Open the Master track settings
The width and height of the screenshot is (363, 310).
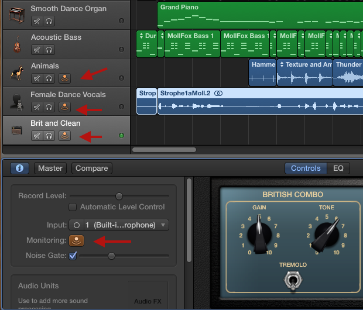coord(50,168)
